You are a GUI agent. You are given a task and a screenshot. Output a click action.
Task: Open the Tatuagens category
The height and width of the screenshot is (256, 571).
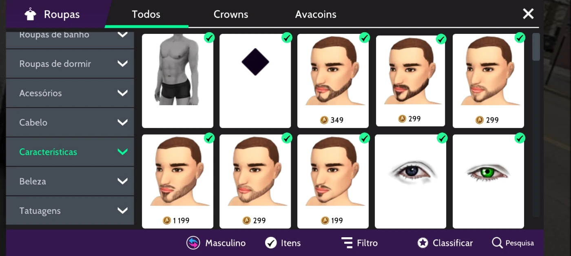(x=70, y=210)
